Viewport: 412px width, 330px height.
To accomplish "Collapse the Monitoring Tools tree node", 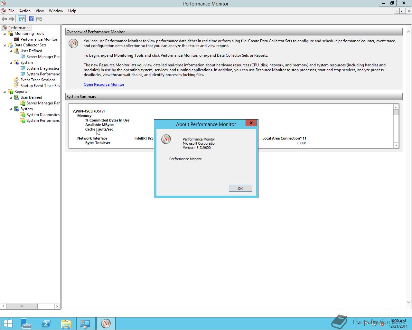I will [5, 34].
